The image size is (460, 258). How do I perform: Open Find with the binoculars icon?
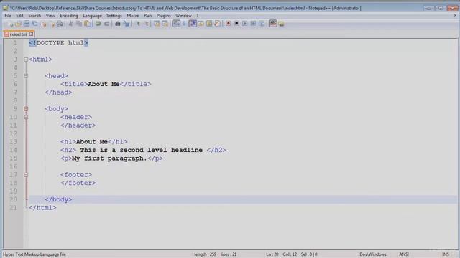point(118,24)
